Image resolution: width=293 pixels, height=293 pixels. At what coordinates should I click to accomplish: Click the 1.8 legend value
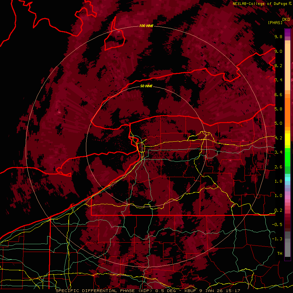click(278, 181)
